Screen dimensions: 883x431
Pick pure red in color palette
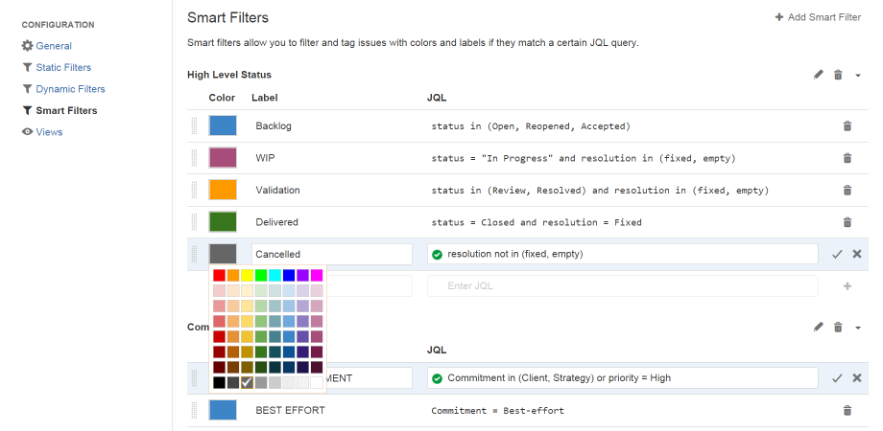(x=219, y=276)
